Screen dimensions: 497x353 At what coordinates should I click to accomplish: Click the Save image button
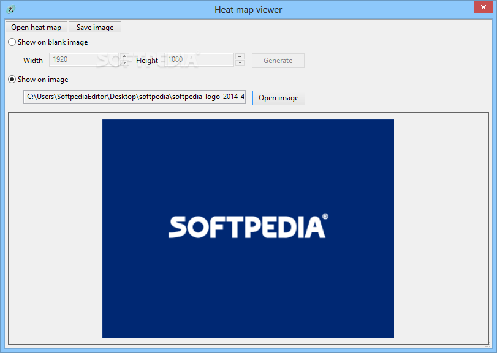pyautogui.click(x=95, y=27)
